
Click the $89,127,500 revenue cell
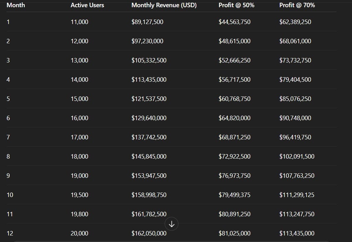[x=147, y=22]
